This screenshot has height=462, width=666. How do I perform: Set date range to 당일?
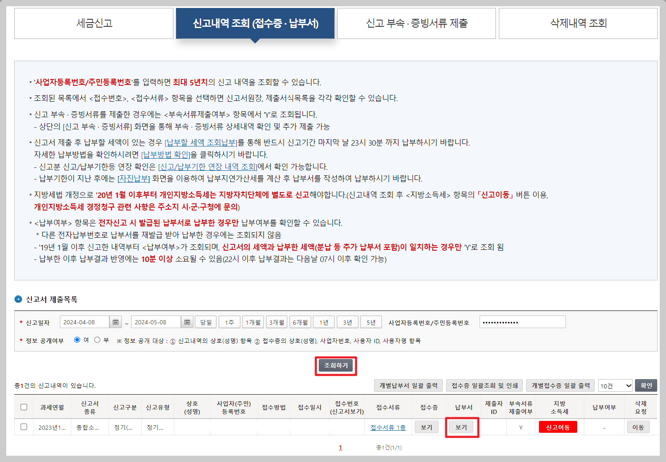(x=206, y=322)
